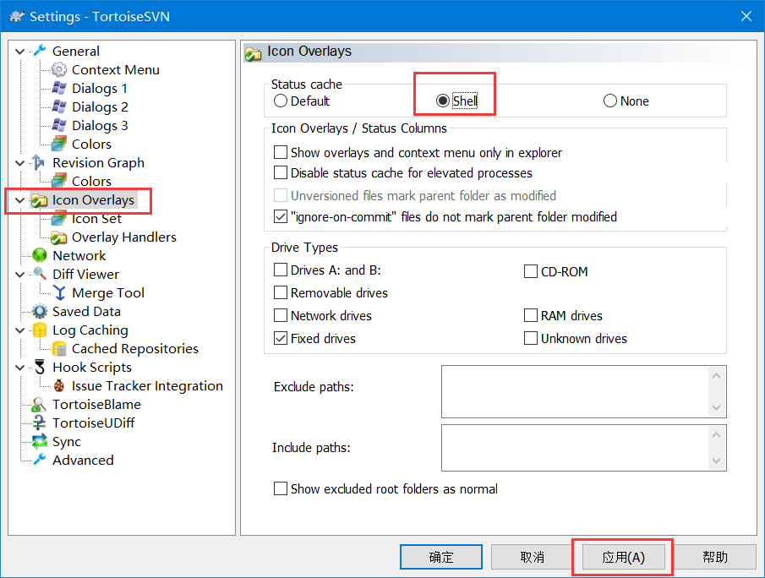Click the Icon Overlays folder icon in tree
This screenshot has height=578, width=765.
click(39, 200)
